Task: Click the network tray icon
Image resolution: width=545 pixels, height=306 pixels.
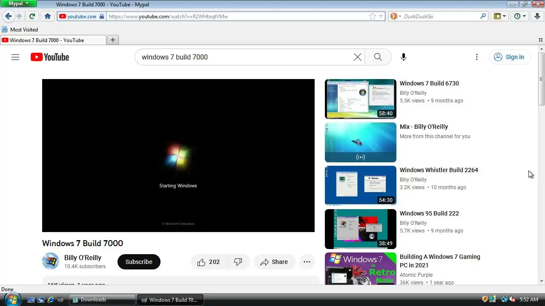Action: tap(504, 300)
